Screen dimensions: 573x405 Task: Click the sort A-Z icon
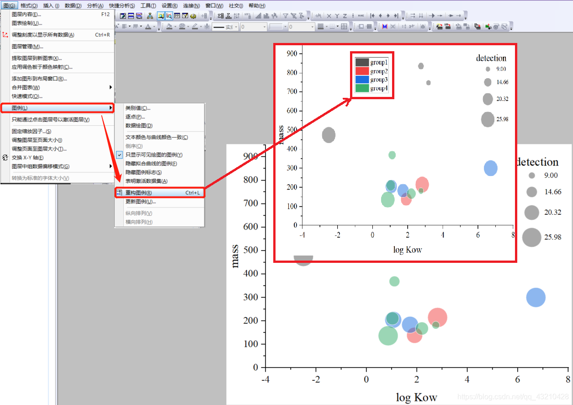point(237,16)
